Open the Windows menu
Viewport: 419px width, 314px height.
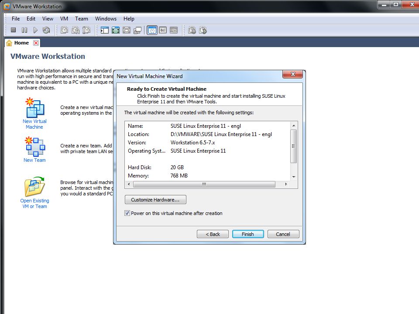(106, 19)
